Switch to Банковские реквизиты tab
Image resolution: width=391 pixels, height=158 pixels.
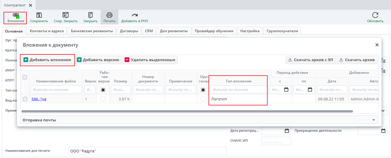(92, 31)
